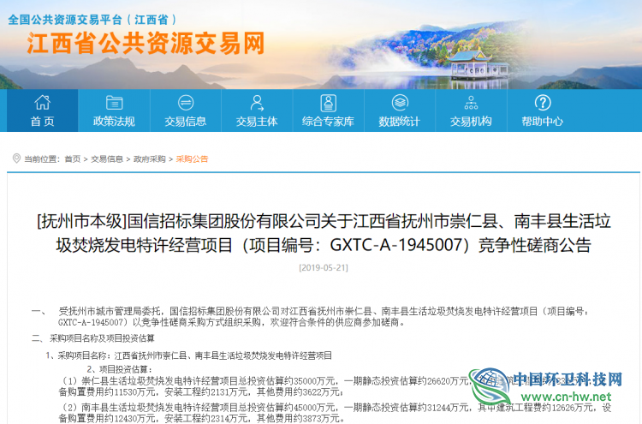This screenshot has height=424, width=642.
Task: Click the announcement title with GXTC-A-1945007
Action: (x=324, y=233)
